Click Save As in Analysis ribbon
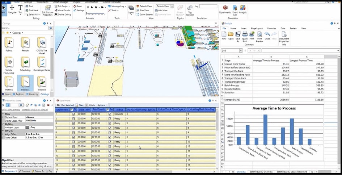 (x=238, y=37)
